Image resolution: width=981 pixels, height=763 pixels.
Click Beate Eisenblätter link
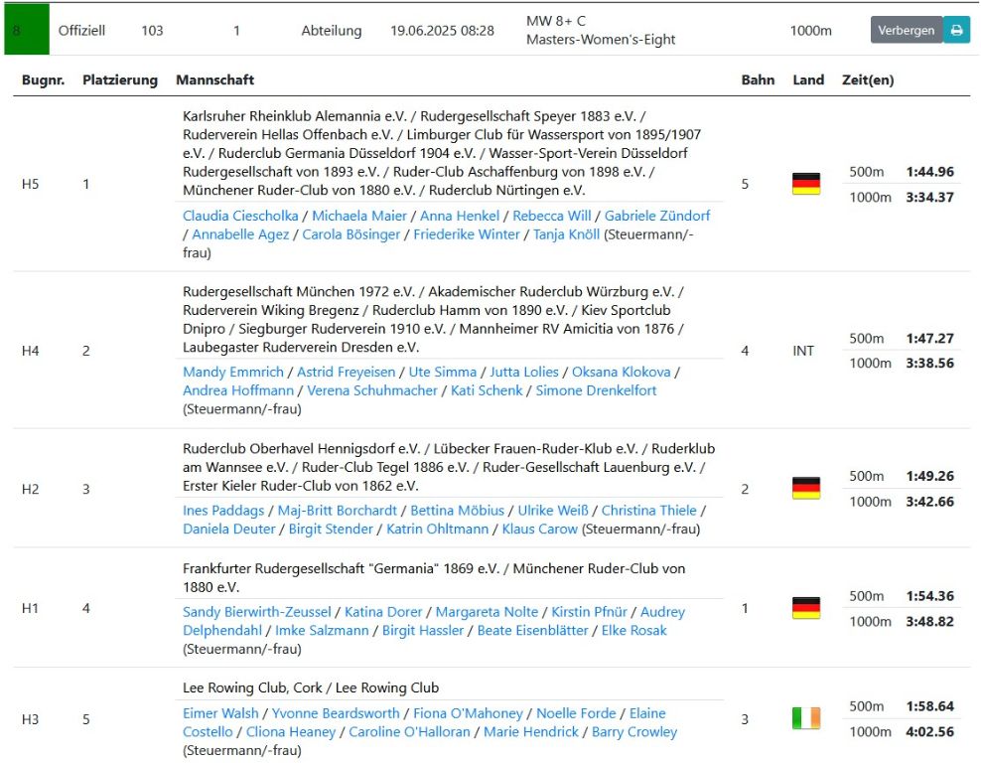532,630
